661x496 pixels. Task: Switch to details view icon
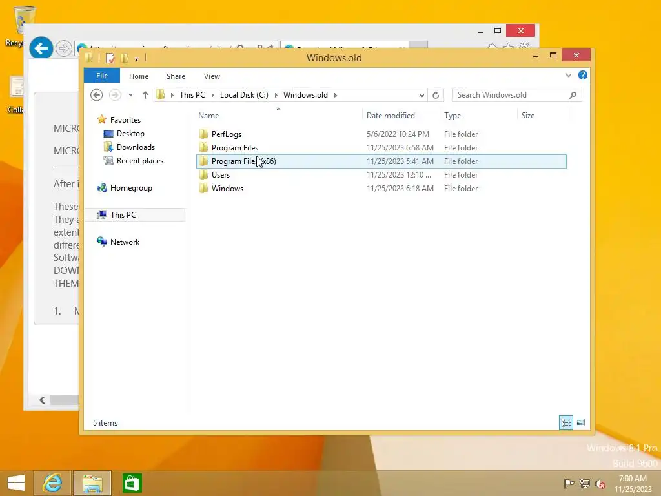click(565, 422)
